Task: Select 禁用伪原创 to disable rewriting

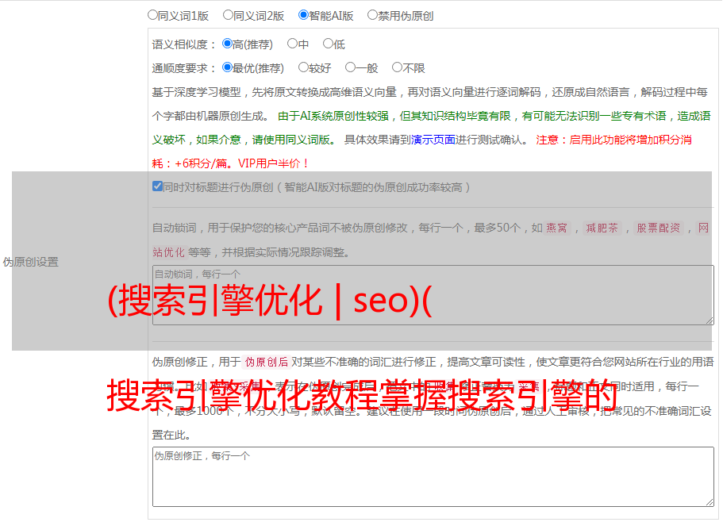Action: tap(372, 15)
